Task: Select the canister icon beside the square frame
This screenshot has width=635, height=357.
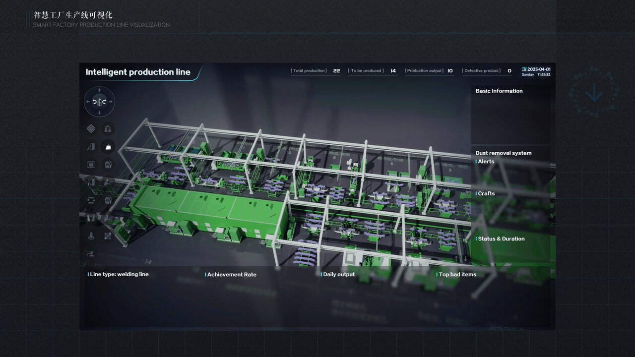Action: tap(108, 164)
